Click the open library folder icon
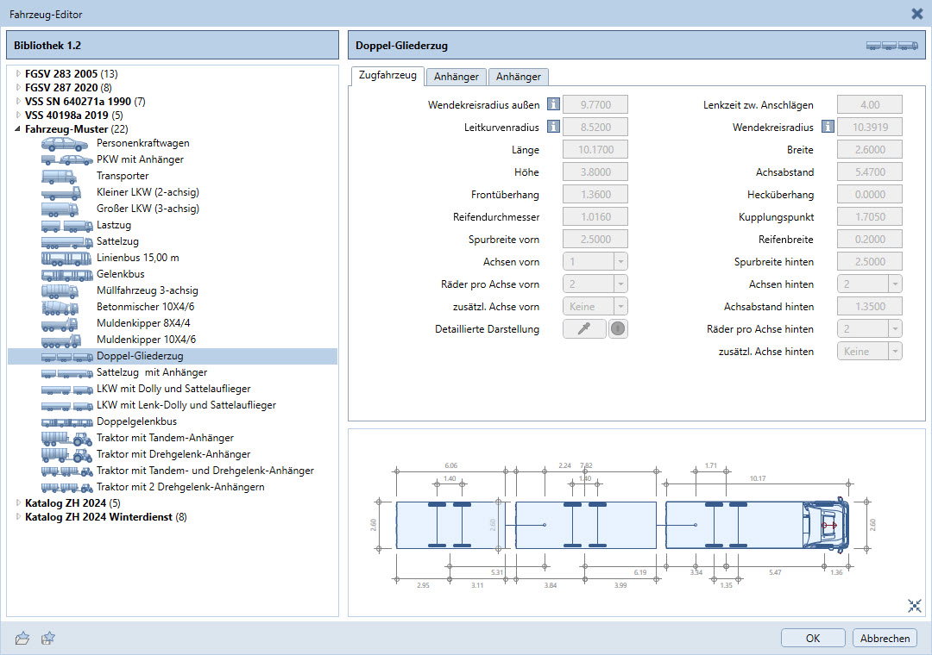 (x=22, y=638)
